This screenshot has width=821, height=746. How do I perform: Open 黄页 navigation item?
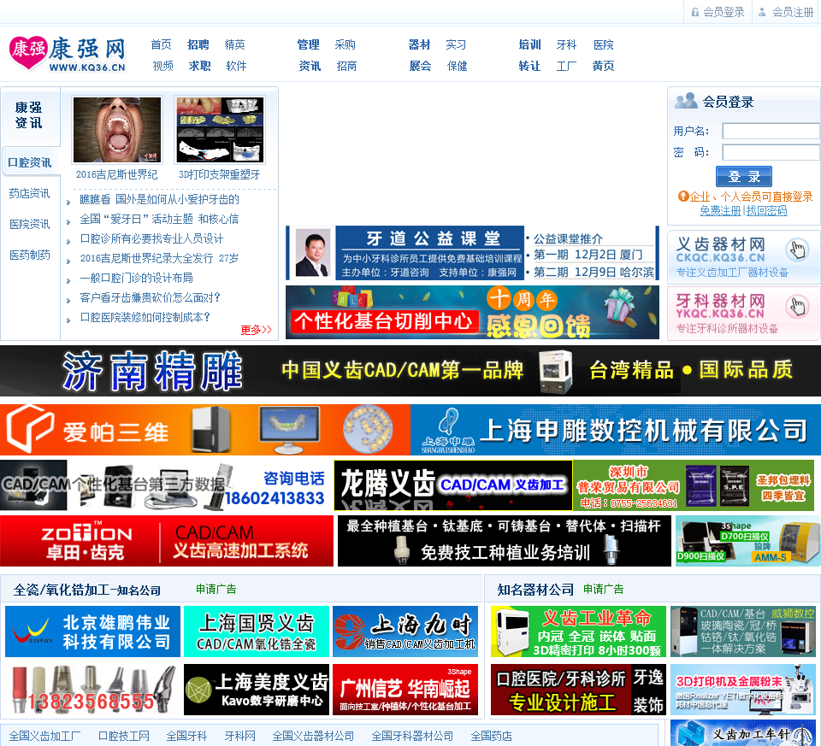click(603, 66)
